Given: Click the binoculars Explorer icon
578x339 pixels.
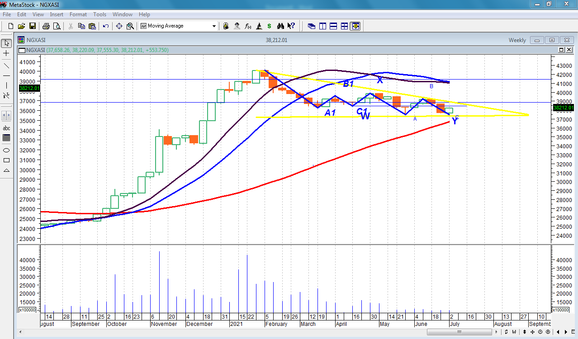Looking at the screenshot, I should click(x=280, y=26).
